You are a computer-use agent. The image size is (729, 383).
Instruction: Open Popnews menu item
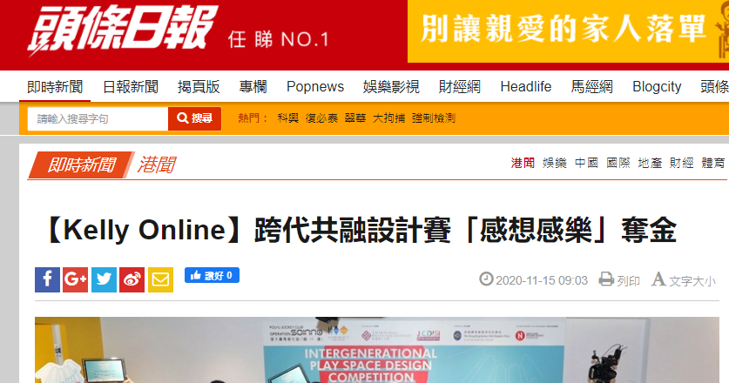(x=315, y=87)
